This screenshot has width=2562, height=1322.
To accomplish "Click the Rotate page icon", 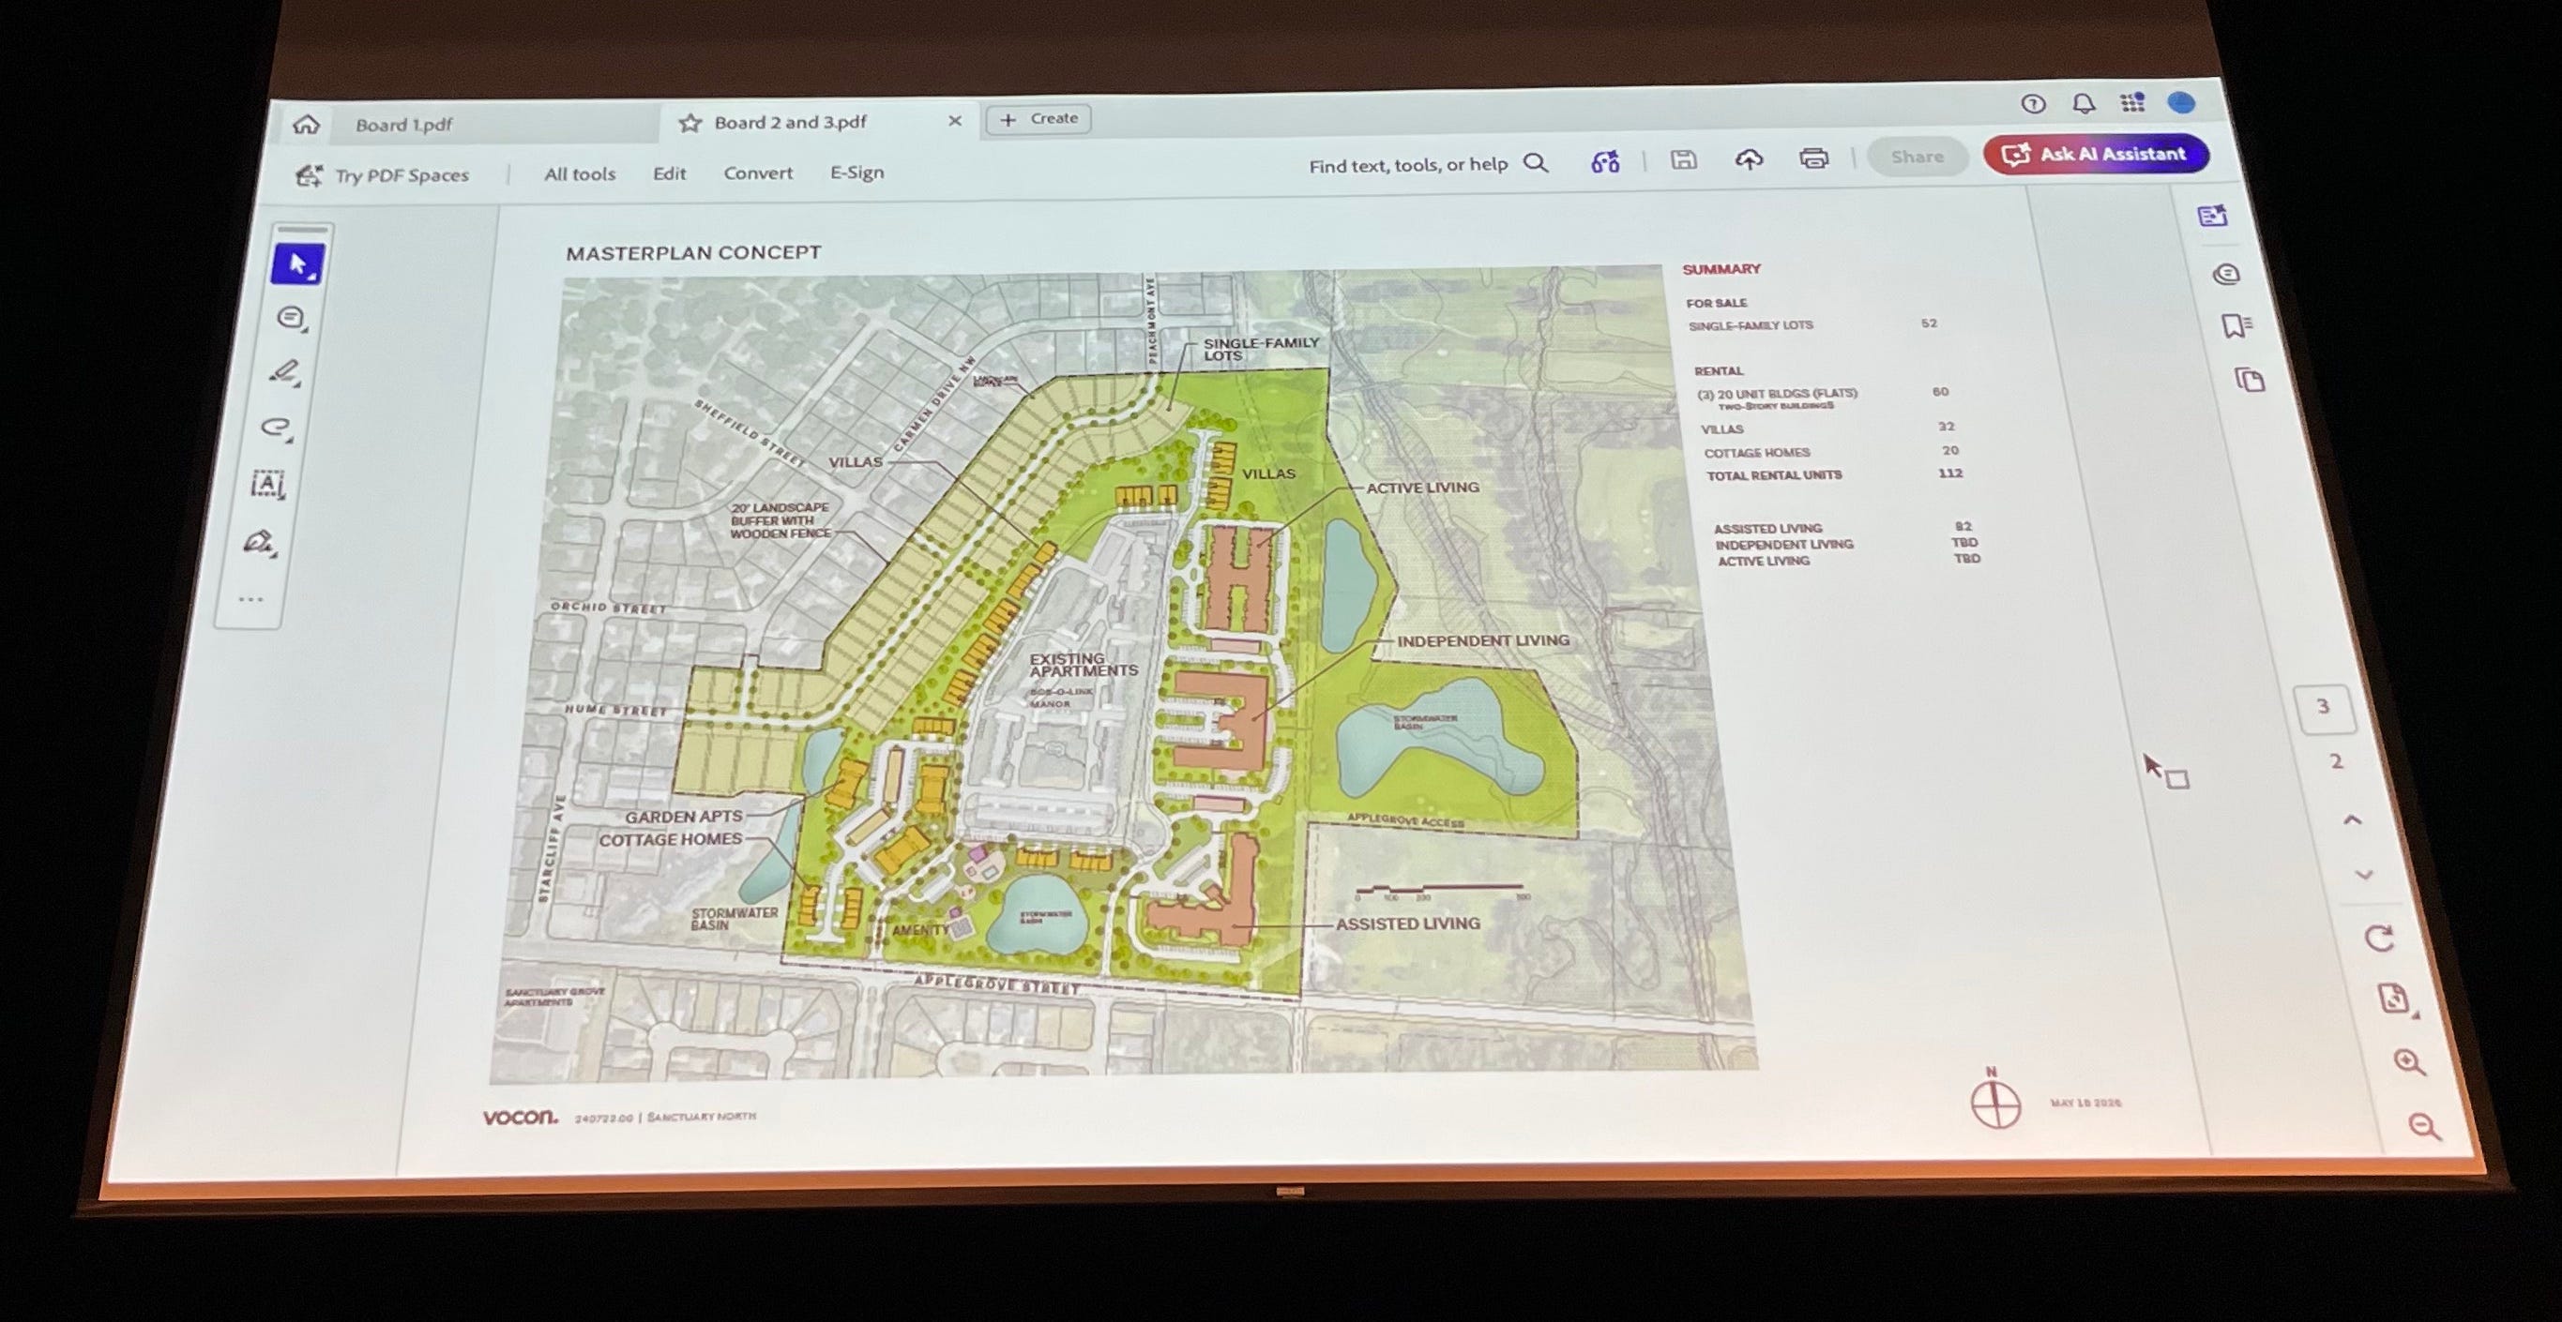I will 2380,938.
